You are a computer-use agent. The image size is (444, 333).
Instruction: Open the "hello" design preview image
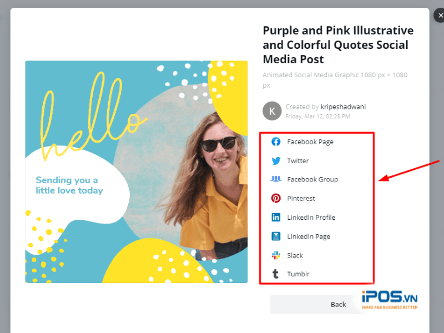(137, 171)
